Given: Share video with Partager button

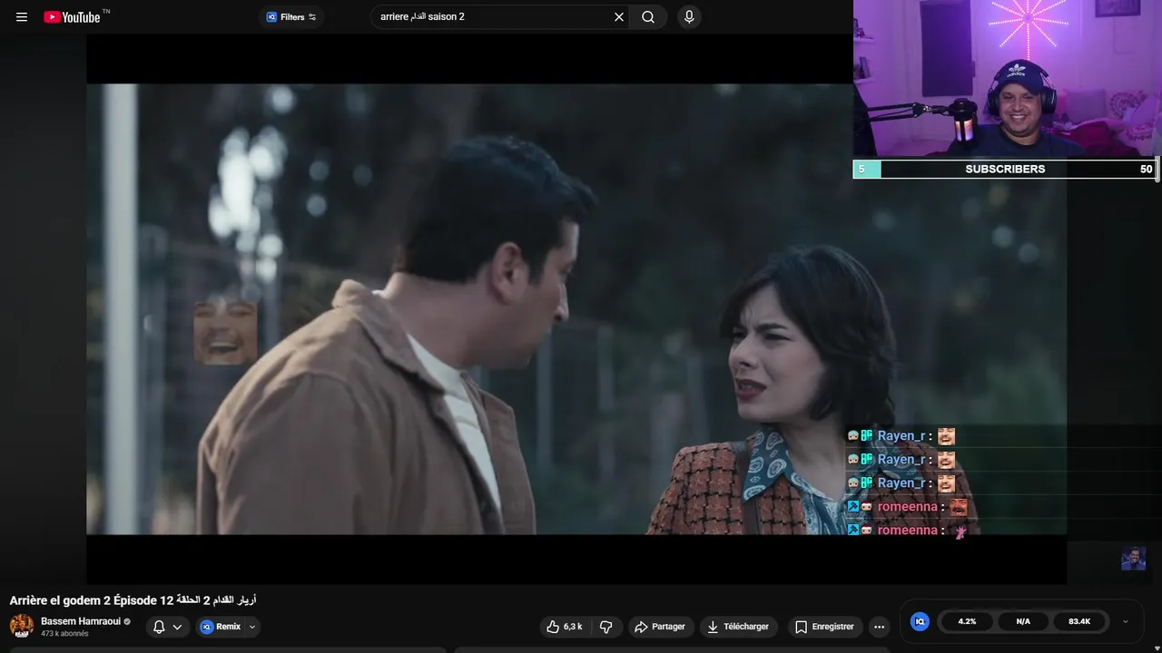Looking at the screenshot, I should click(x=660, y=627).
